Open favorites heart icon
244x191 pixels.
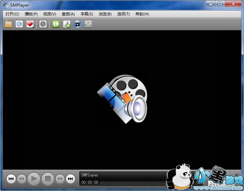coord(30,24)
